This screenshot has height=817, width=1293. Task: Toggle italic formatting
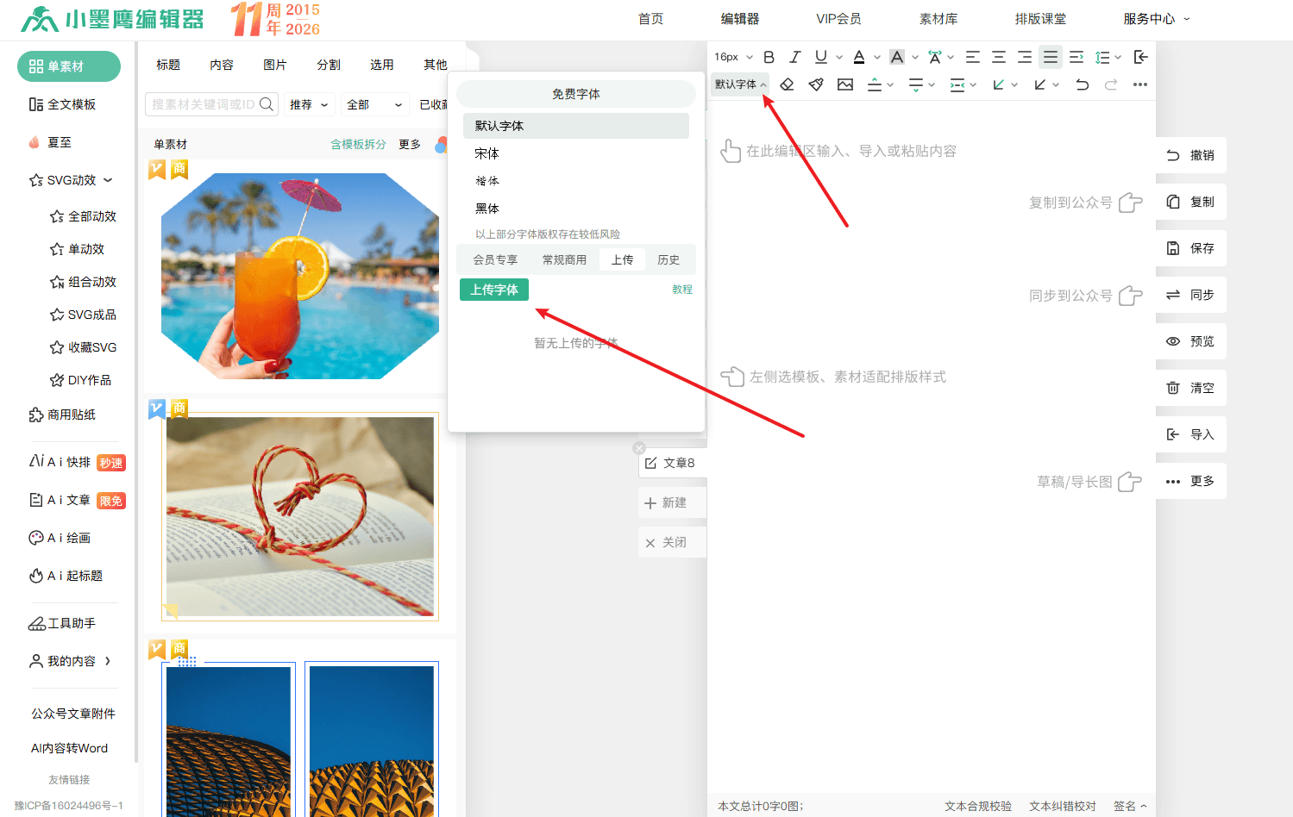(x=795, y=57)
